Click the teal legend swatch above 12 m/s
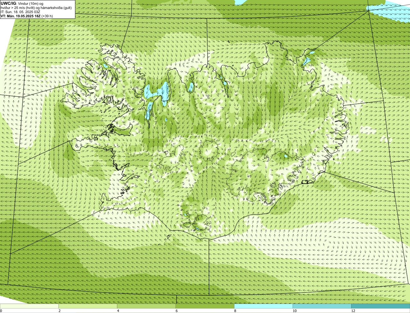Image resolution: width=410 pixels, height=313 pixels. (x=381, y=306)
